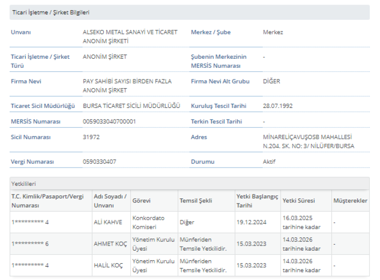Screen dimensions: 380x280
Task: Click the MERSİS number 0059033040700001
Action: pyautogui.click(x=109, y=122)
